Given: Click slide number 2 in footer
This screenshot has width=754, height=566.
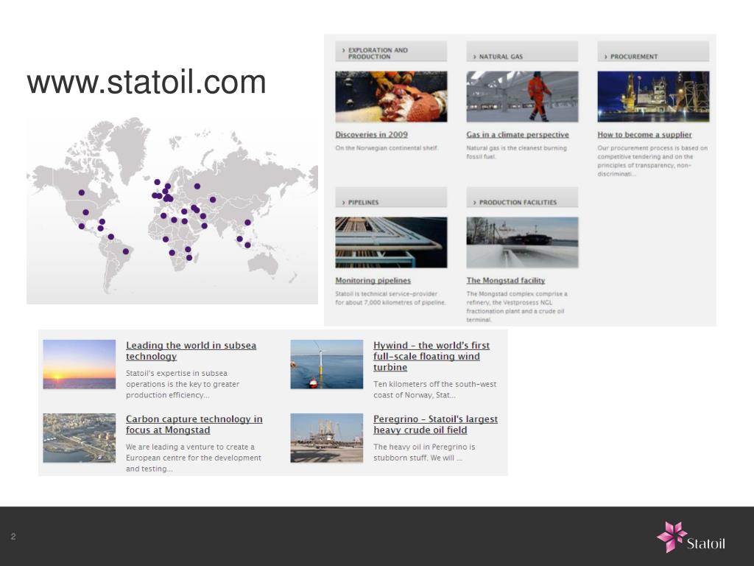Looking at the screenshot, I should [13, 537].
